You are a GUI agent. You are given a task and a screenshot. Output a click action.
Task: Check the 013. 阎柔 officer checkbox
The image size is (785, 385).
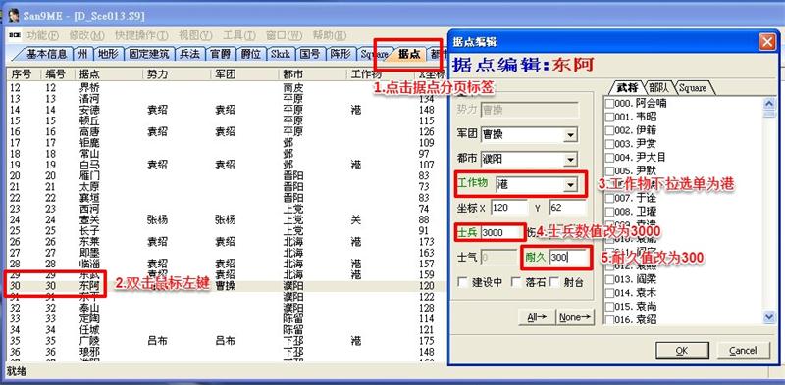tap(609, 279)
